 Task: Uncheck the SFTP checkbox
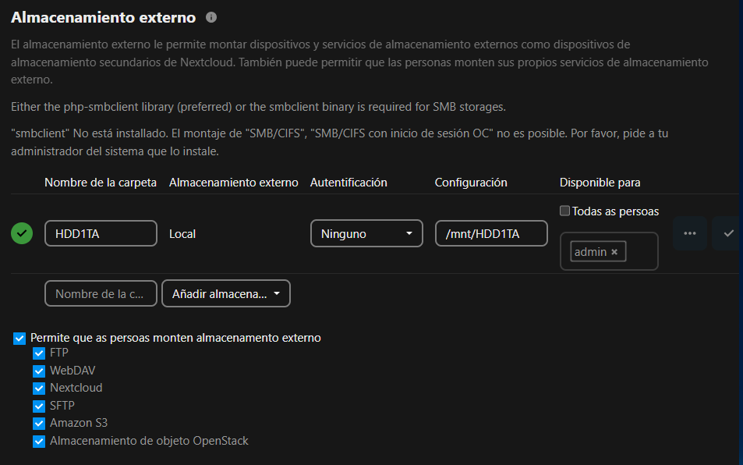click(x=39, y=406)
